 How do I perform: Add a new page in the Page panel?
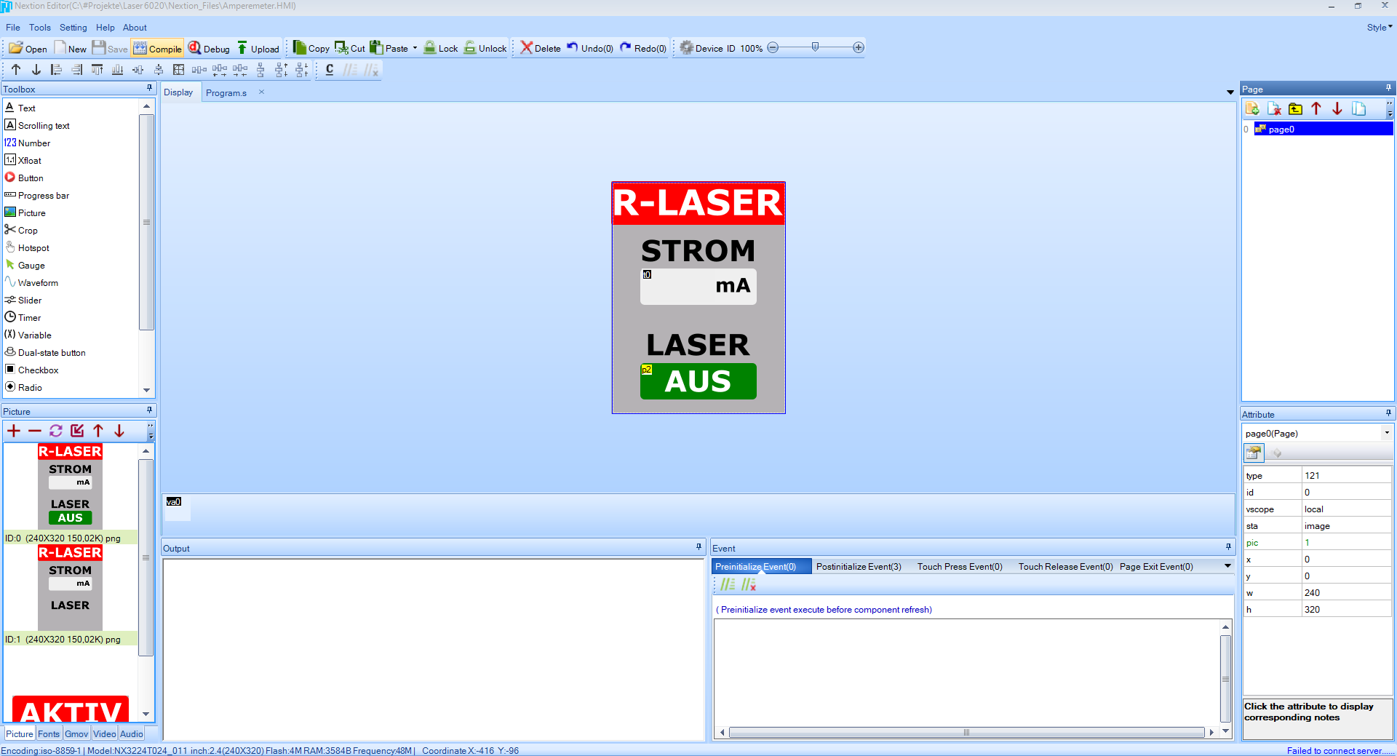(x=1252, y=109)
